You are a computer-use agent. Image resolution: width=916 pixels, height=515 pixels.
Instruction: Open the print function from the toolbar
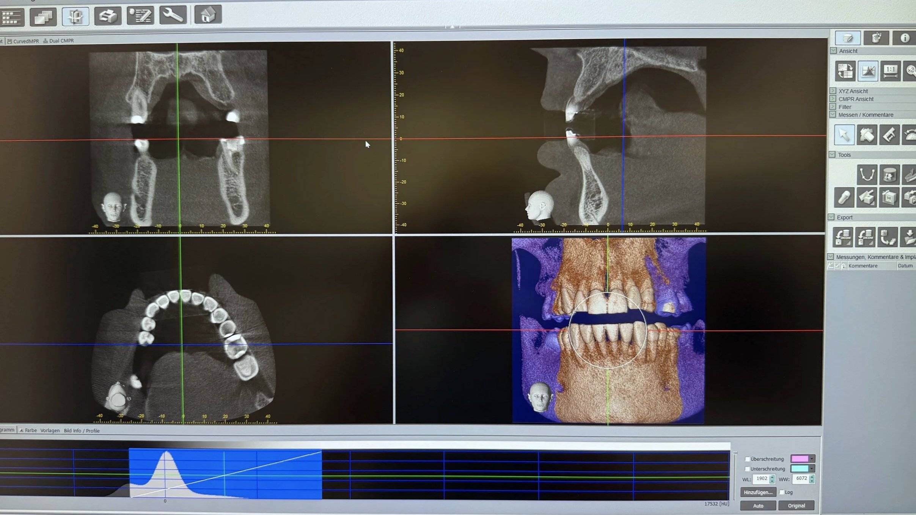(108, 16)
